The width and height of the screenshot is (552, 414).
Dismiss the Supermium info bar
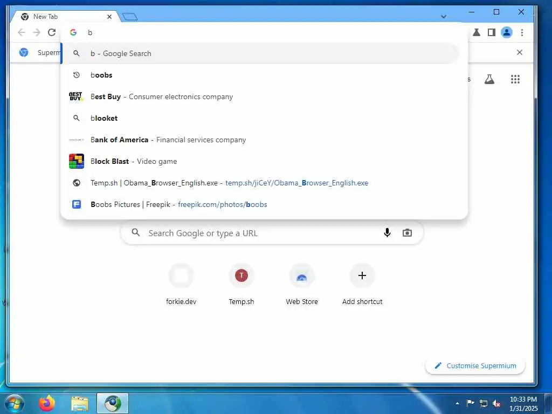[519, 52]
